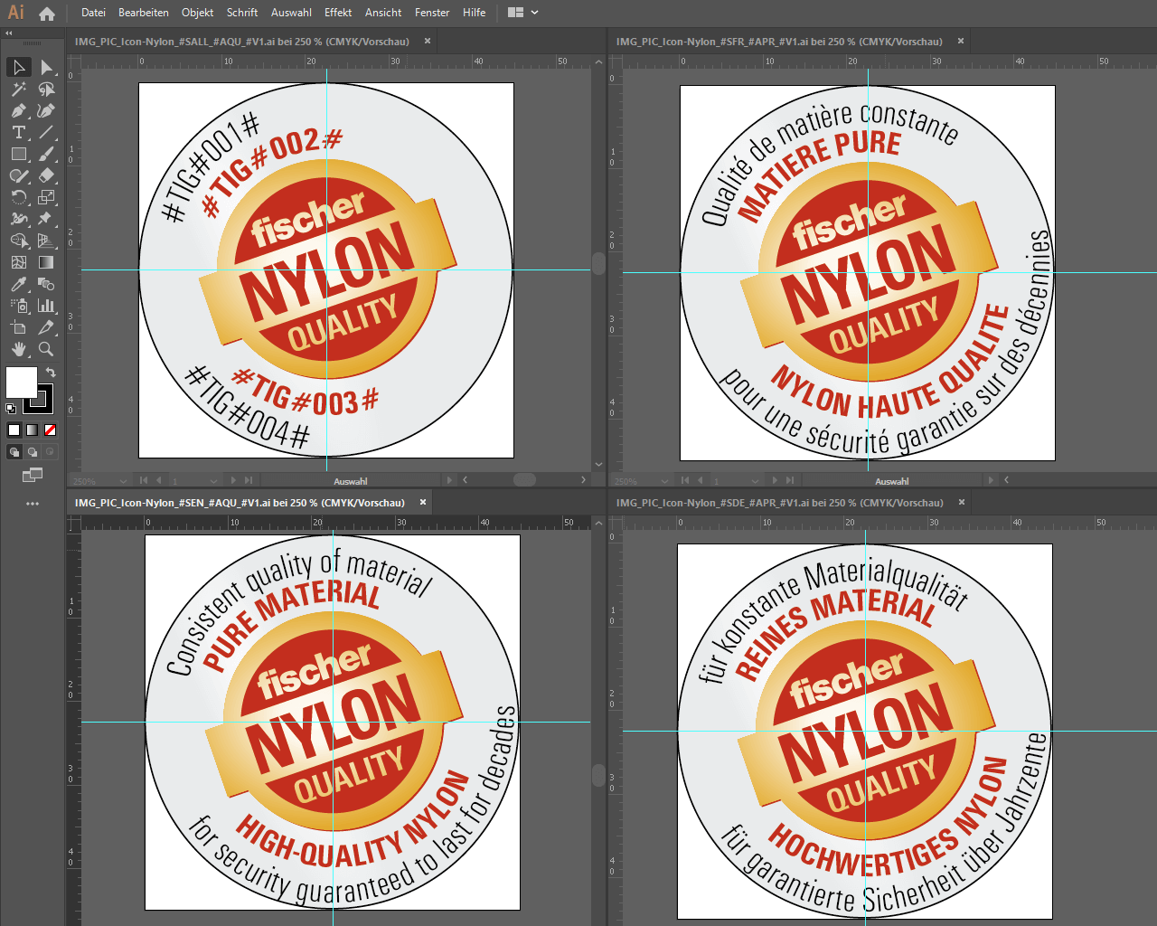Select the Curvature tool
This screenshot has width=1157, height=926.
[46, 110]
